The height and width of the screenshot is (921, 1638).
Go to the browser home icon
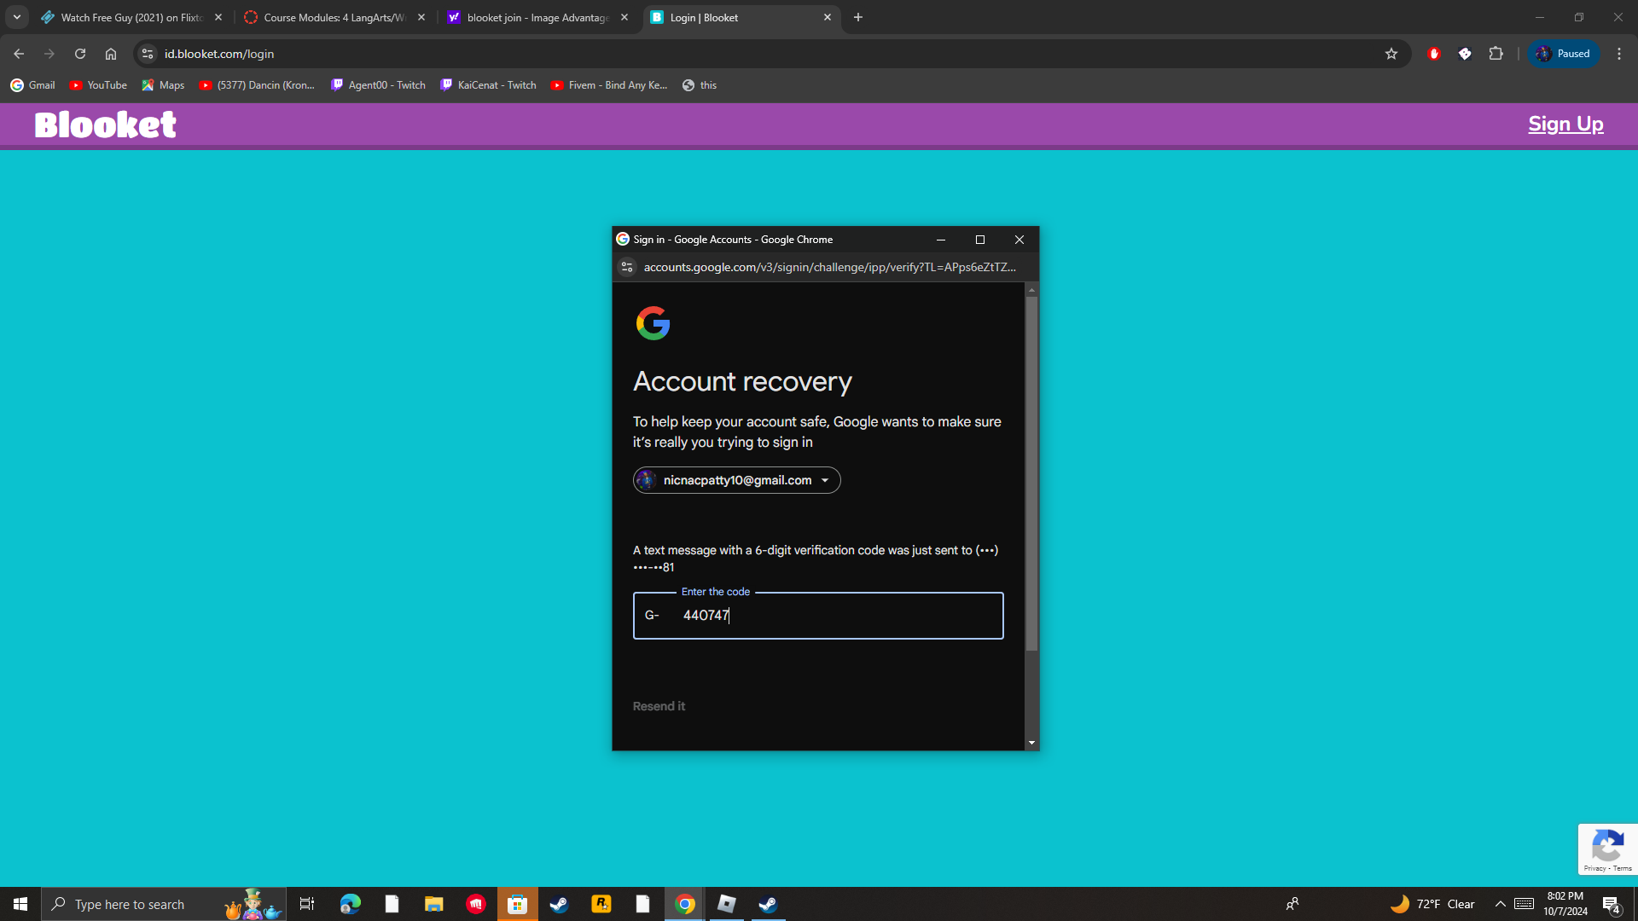(x=111, y=54)
